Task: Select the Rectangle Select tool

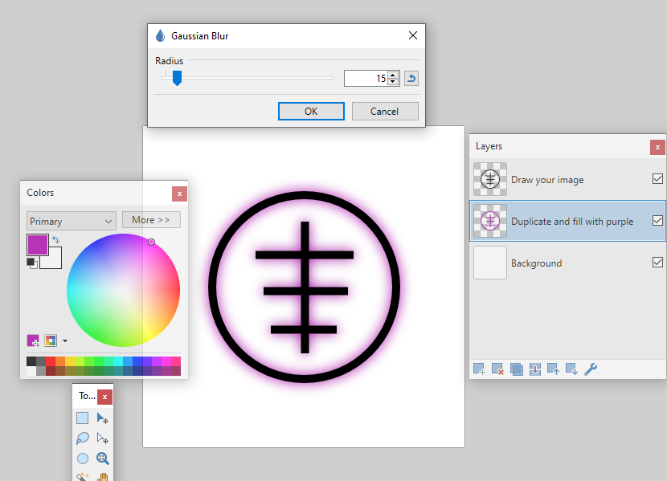Action: click(x=83, y=418)
